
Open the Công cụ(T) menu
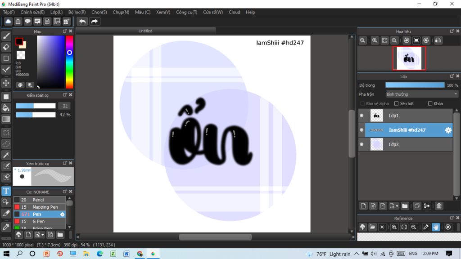187,12
